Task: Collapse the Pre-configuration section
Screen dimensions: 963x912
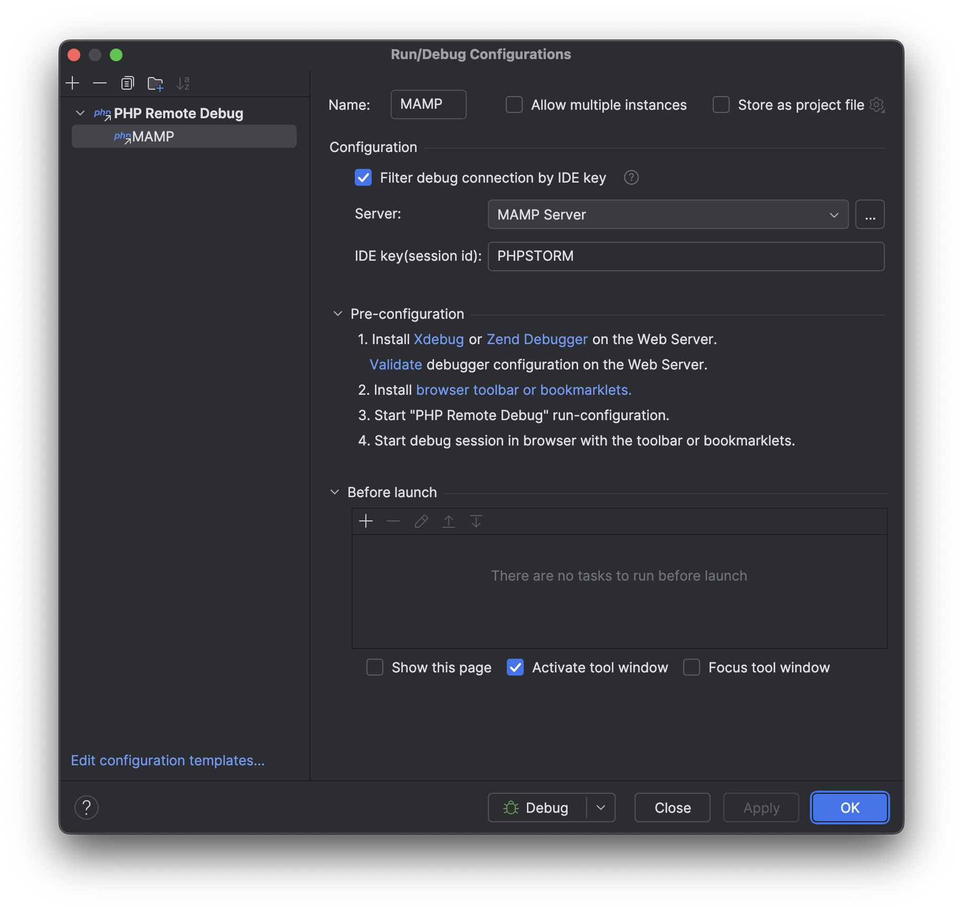Action: (337, 313)
